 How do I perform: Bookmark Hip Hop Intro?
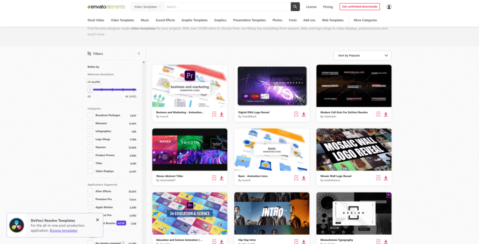(x=296, y=242)
